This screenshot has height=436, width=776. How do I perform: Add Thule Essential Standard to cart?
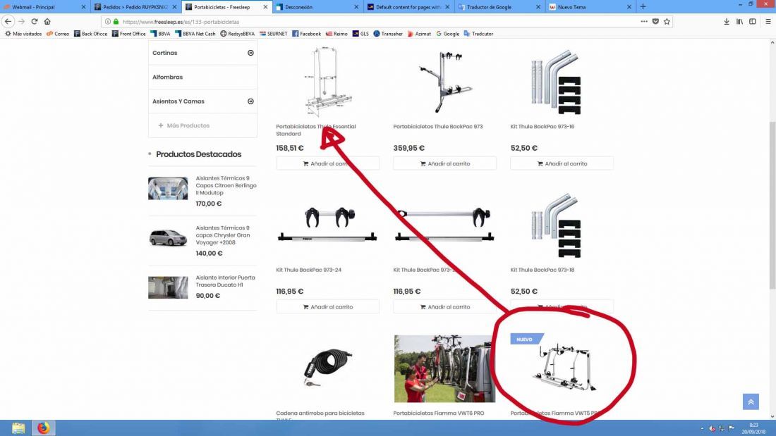click(x=327, y=163)
